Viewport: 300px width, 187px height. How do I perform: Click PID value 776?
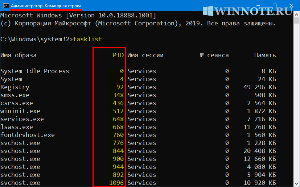pyautogui.click(x=118, y=143)
